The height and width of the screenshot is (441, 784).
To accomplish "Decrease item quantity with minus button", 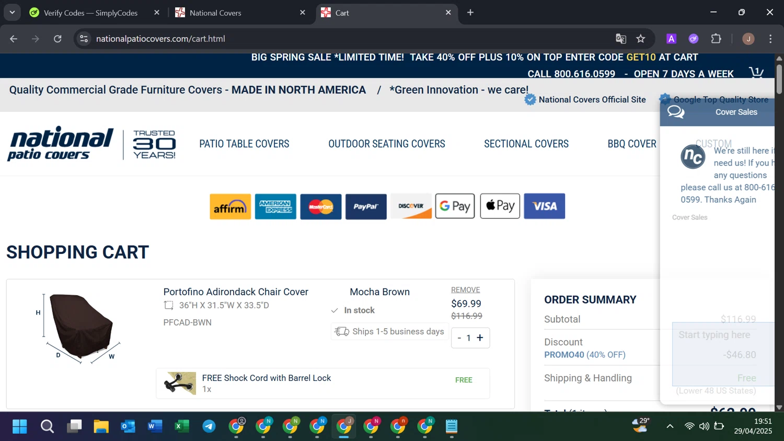I will pyautogui.click(x=459, y=338).
